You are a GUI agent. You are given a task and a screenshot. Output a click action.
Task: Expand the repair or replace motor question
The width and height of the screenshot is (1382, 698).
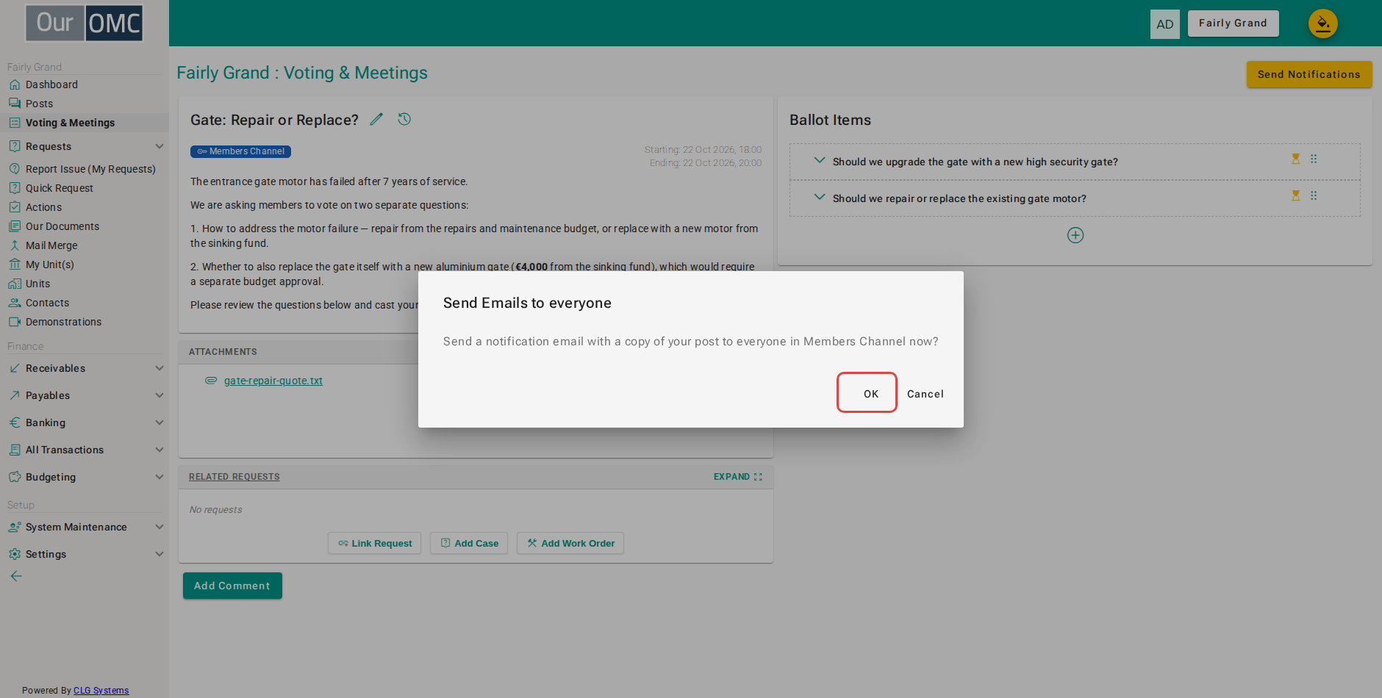pos(819,197)
